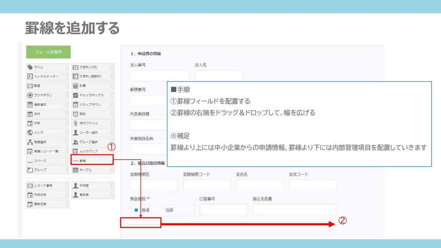This screenshot has width=441, height=248.
Task: Click the 金融機関コード input box
Action: (207, 185)
